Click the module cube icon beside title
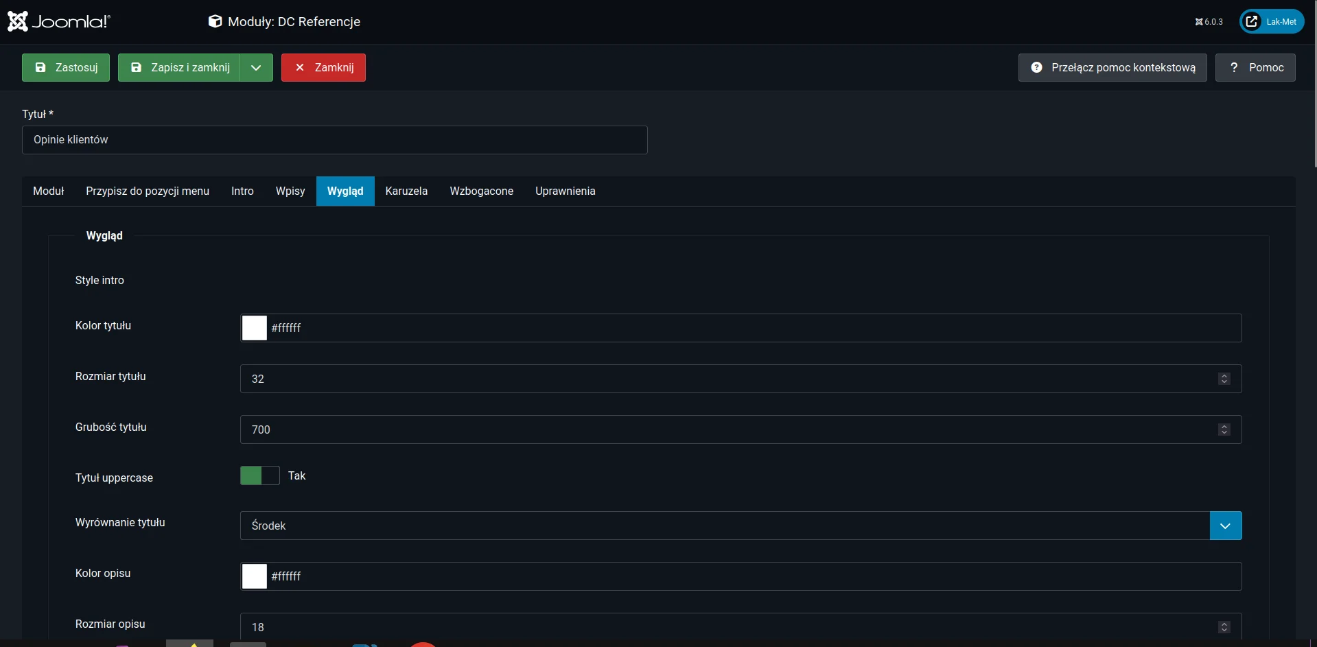Image resolution: width=1317 pixels, height=647 pixels. pyautogui.click(x=215, y=21)
